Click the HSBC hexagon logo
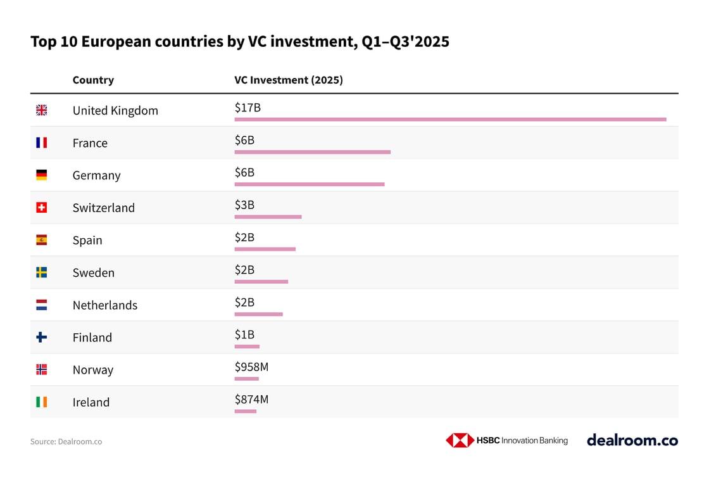This screenshot has width=709, height=477. click(460, 440)
